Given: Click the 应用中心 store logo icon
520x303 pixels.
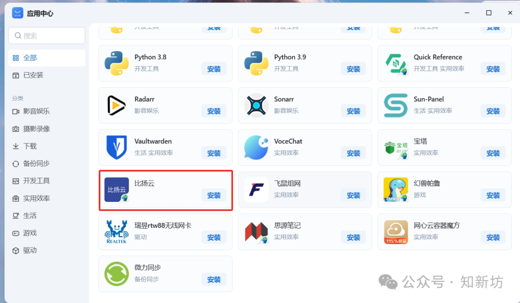Looking at the screenshot, I should 18,13.
